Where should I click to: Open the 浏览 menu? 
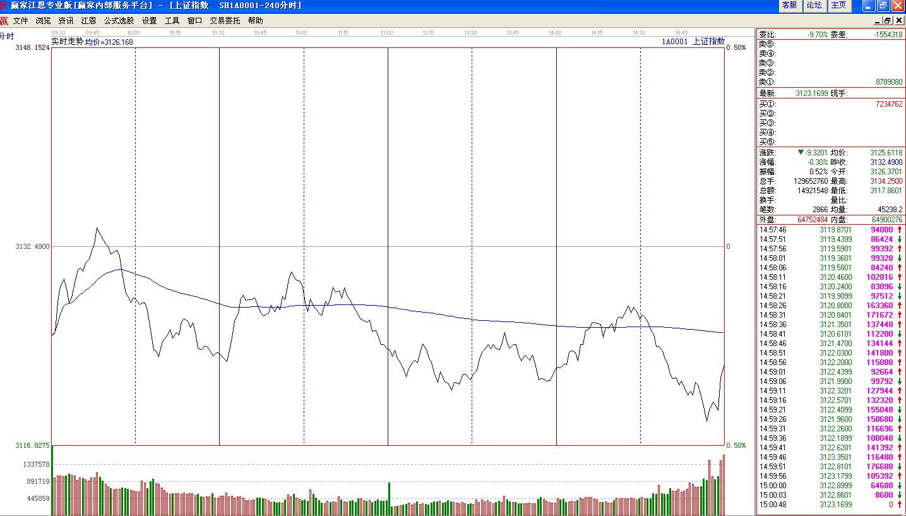coord(44,21)
